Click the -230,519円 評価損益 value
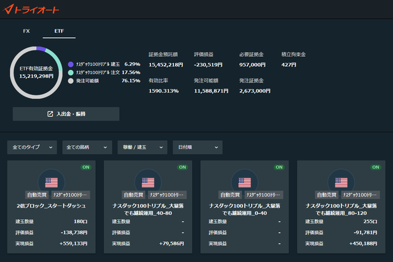The height and width of the screenshot is (262, 393). point(208,65)
